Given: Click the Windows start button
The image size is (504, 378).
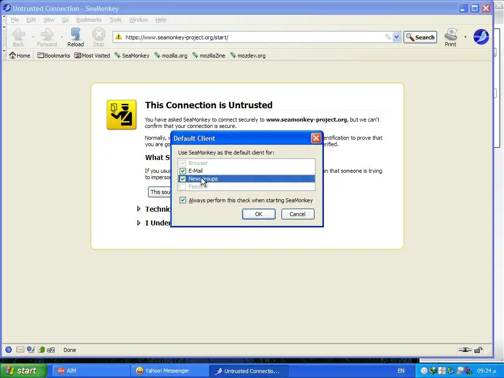Looking at the screenshot, I should 23,371.
